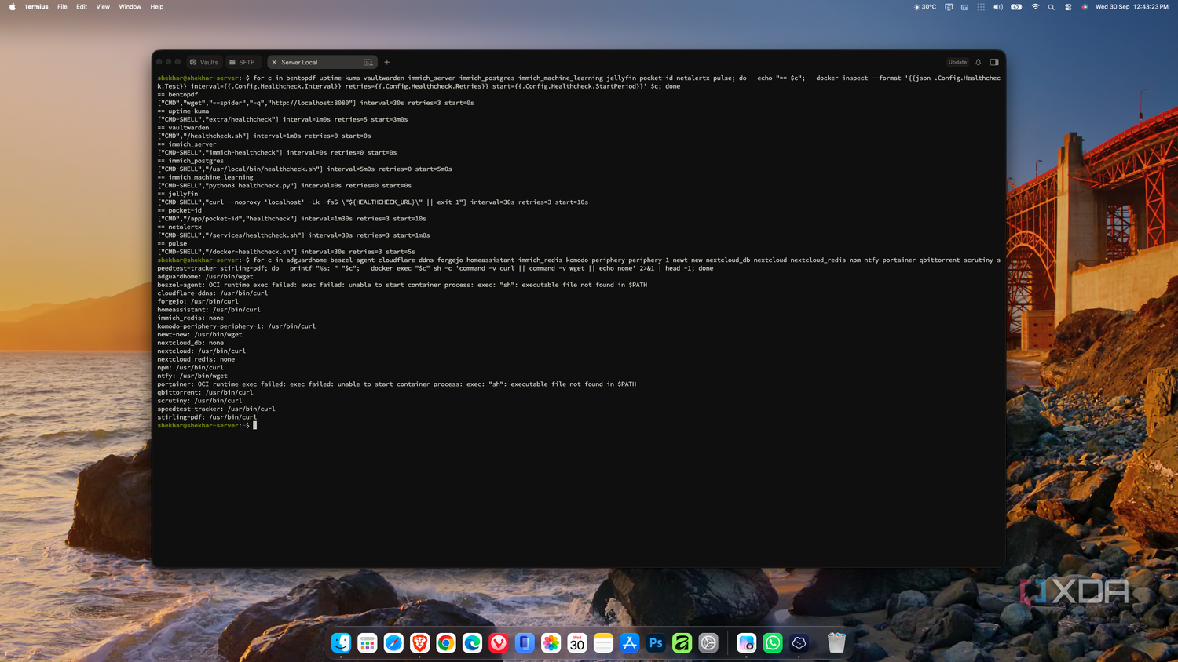Open the Wi-Fi status menu

point(1035,6)
